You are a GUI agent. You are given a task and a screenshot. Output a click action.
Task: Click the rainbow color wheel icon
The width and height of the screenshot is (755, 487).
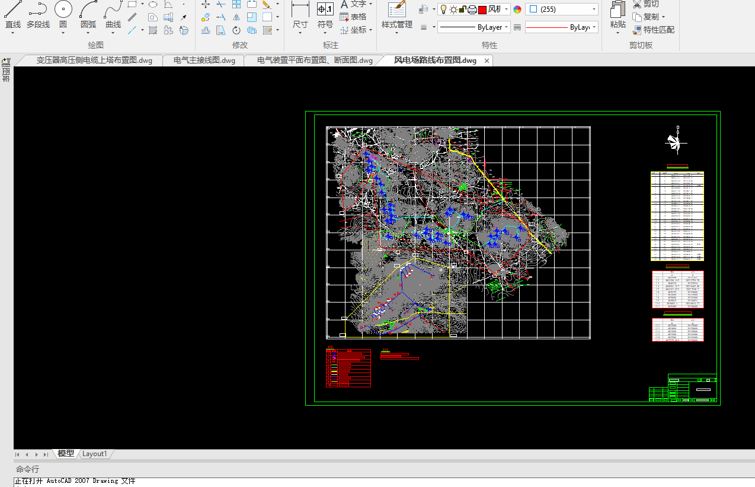(x=517, y=9)
